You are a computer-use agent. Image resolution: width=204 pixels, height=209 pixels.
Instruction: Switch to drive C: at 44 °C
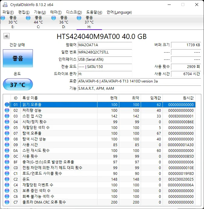38,22
